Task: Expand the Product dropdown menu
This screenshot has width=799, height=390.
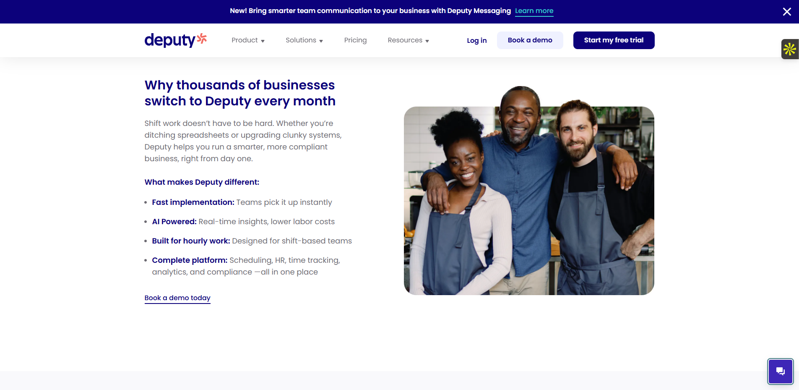Action: tap(248, 40)
